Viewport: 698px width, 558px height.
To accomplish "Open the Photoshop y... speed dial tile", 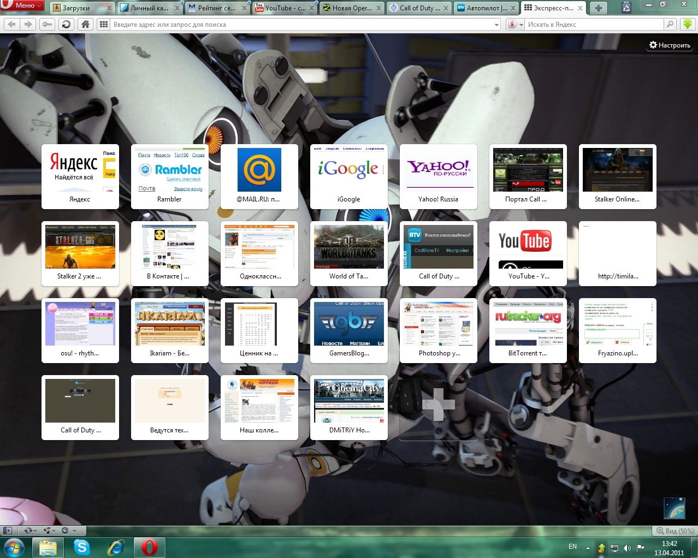I will (x=439, y=330).
